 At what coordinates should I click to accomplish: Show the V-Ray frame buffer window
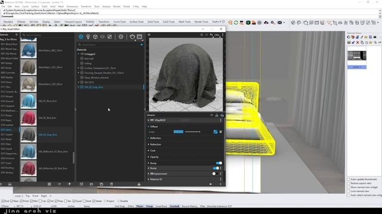(x=139, y=37)
